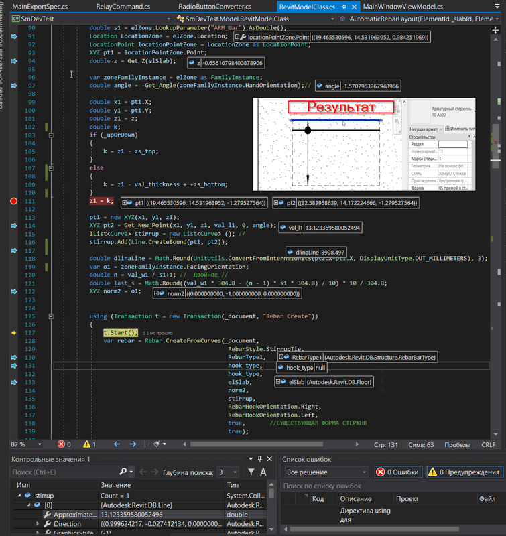Go to next watch search result arrow
506x536 pixels.
click(155, 472)
